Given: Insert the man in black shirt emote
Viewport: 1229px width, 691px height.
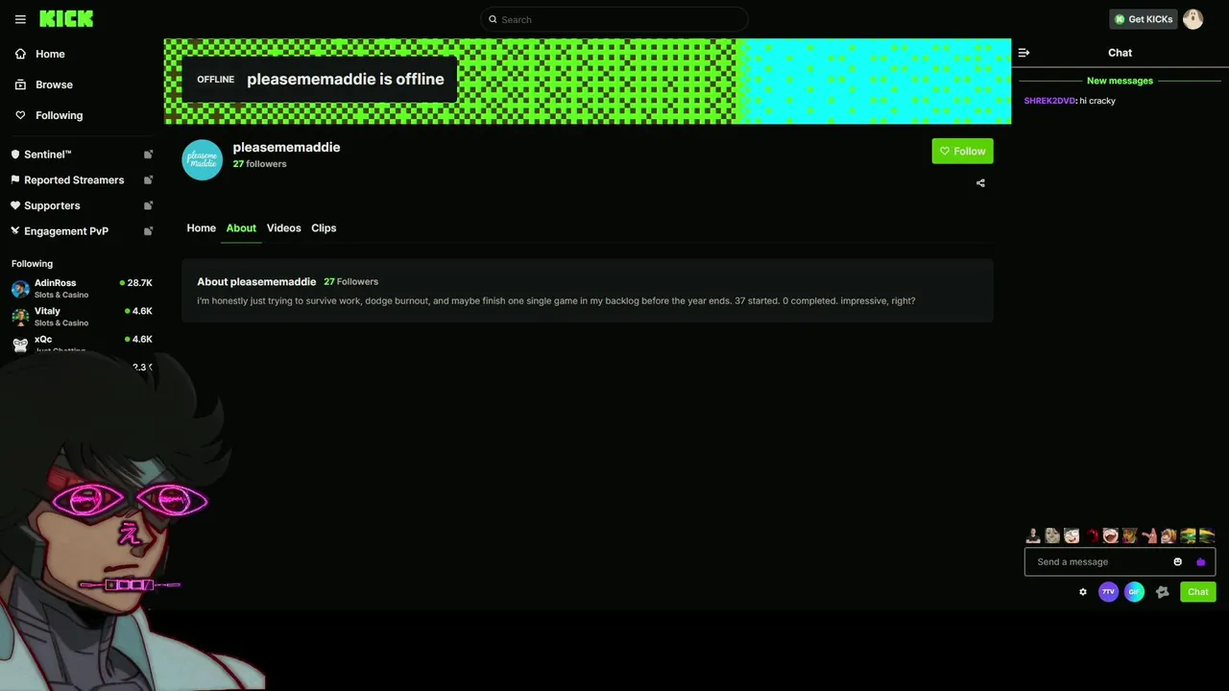Looking at the screenshot, I should [1033, 536].
